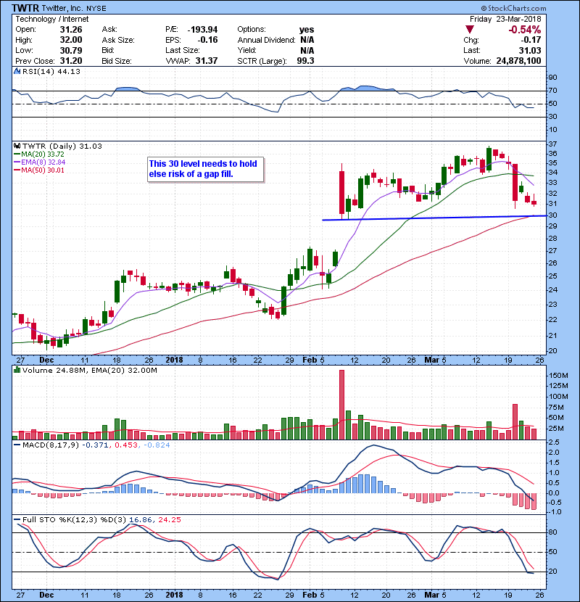The height and width of the screenshot is (602, 580).
Task: Click the red down-triangle price change icon
Action: click(x=471, y=28)
